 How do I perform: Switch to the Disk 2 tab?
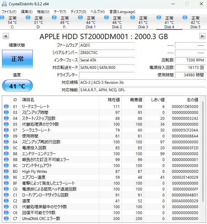coord(117,22)
